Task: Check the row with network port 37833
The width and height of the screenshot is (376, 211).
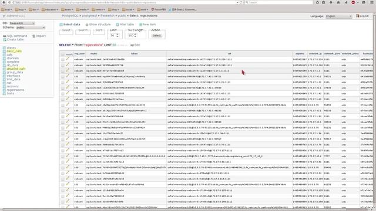Action: click(x=63, y=88)
